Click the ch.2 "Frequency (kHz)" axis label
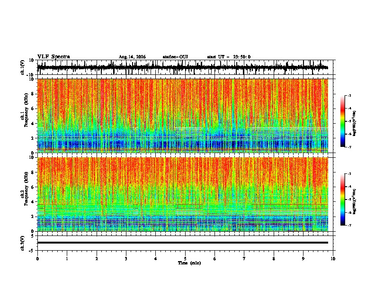 click(27, 189)
